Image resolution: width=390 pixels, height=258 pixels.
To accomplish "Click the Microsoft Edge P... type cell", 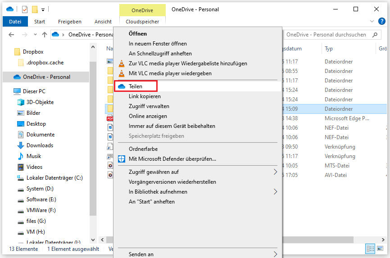I will [x=347, y=118].
